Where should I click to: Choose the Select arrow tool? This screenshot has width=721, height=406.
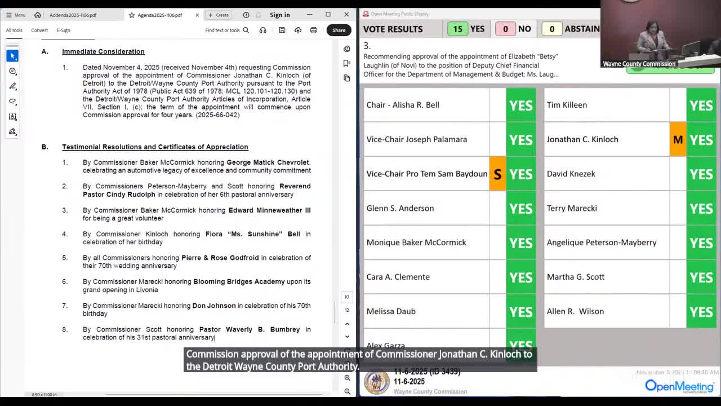point(12,56)
